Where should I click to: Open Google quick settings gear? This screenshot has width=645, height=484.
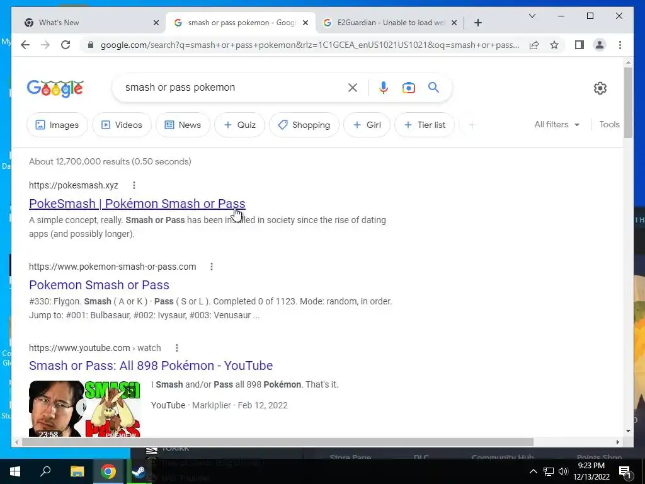(600, 88)
